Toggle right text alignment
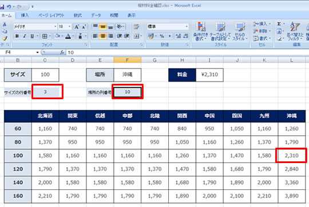This screenshot has width=309, height=207. (110, 36)
